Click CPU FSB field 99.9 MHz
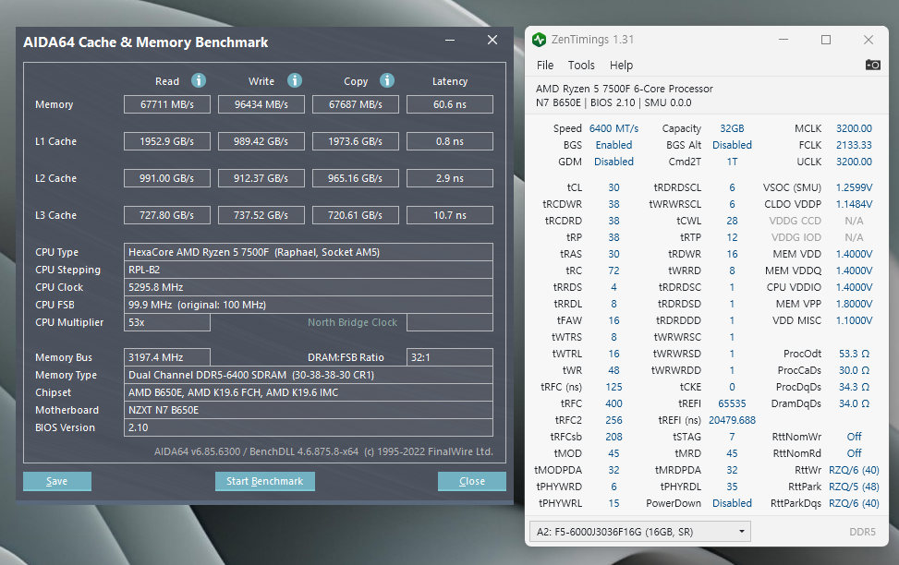 click(309, 305)
